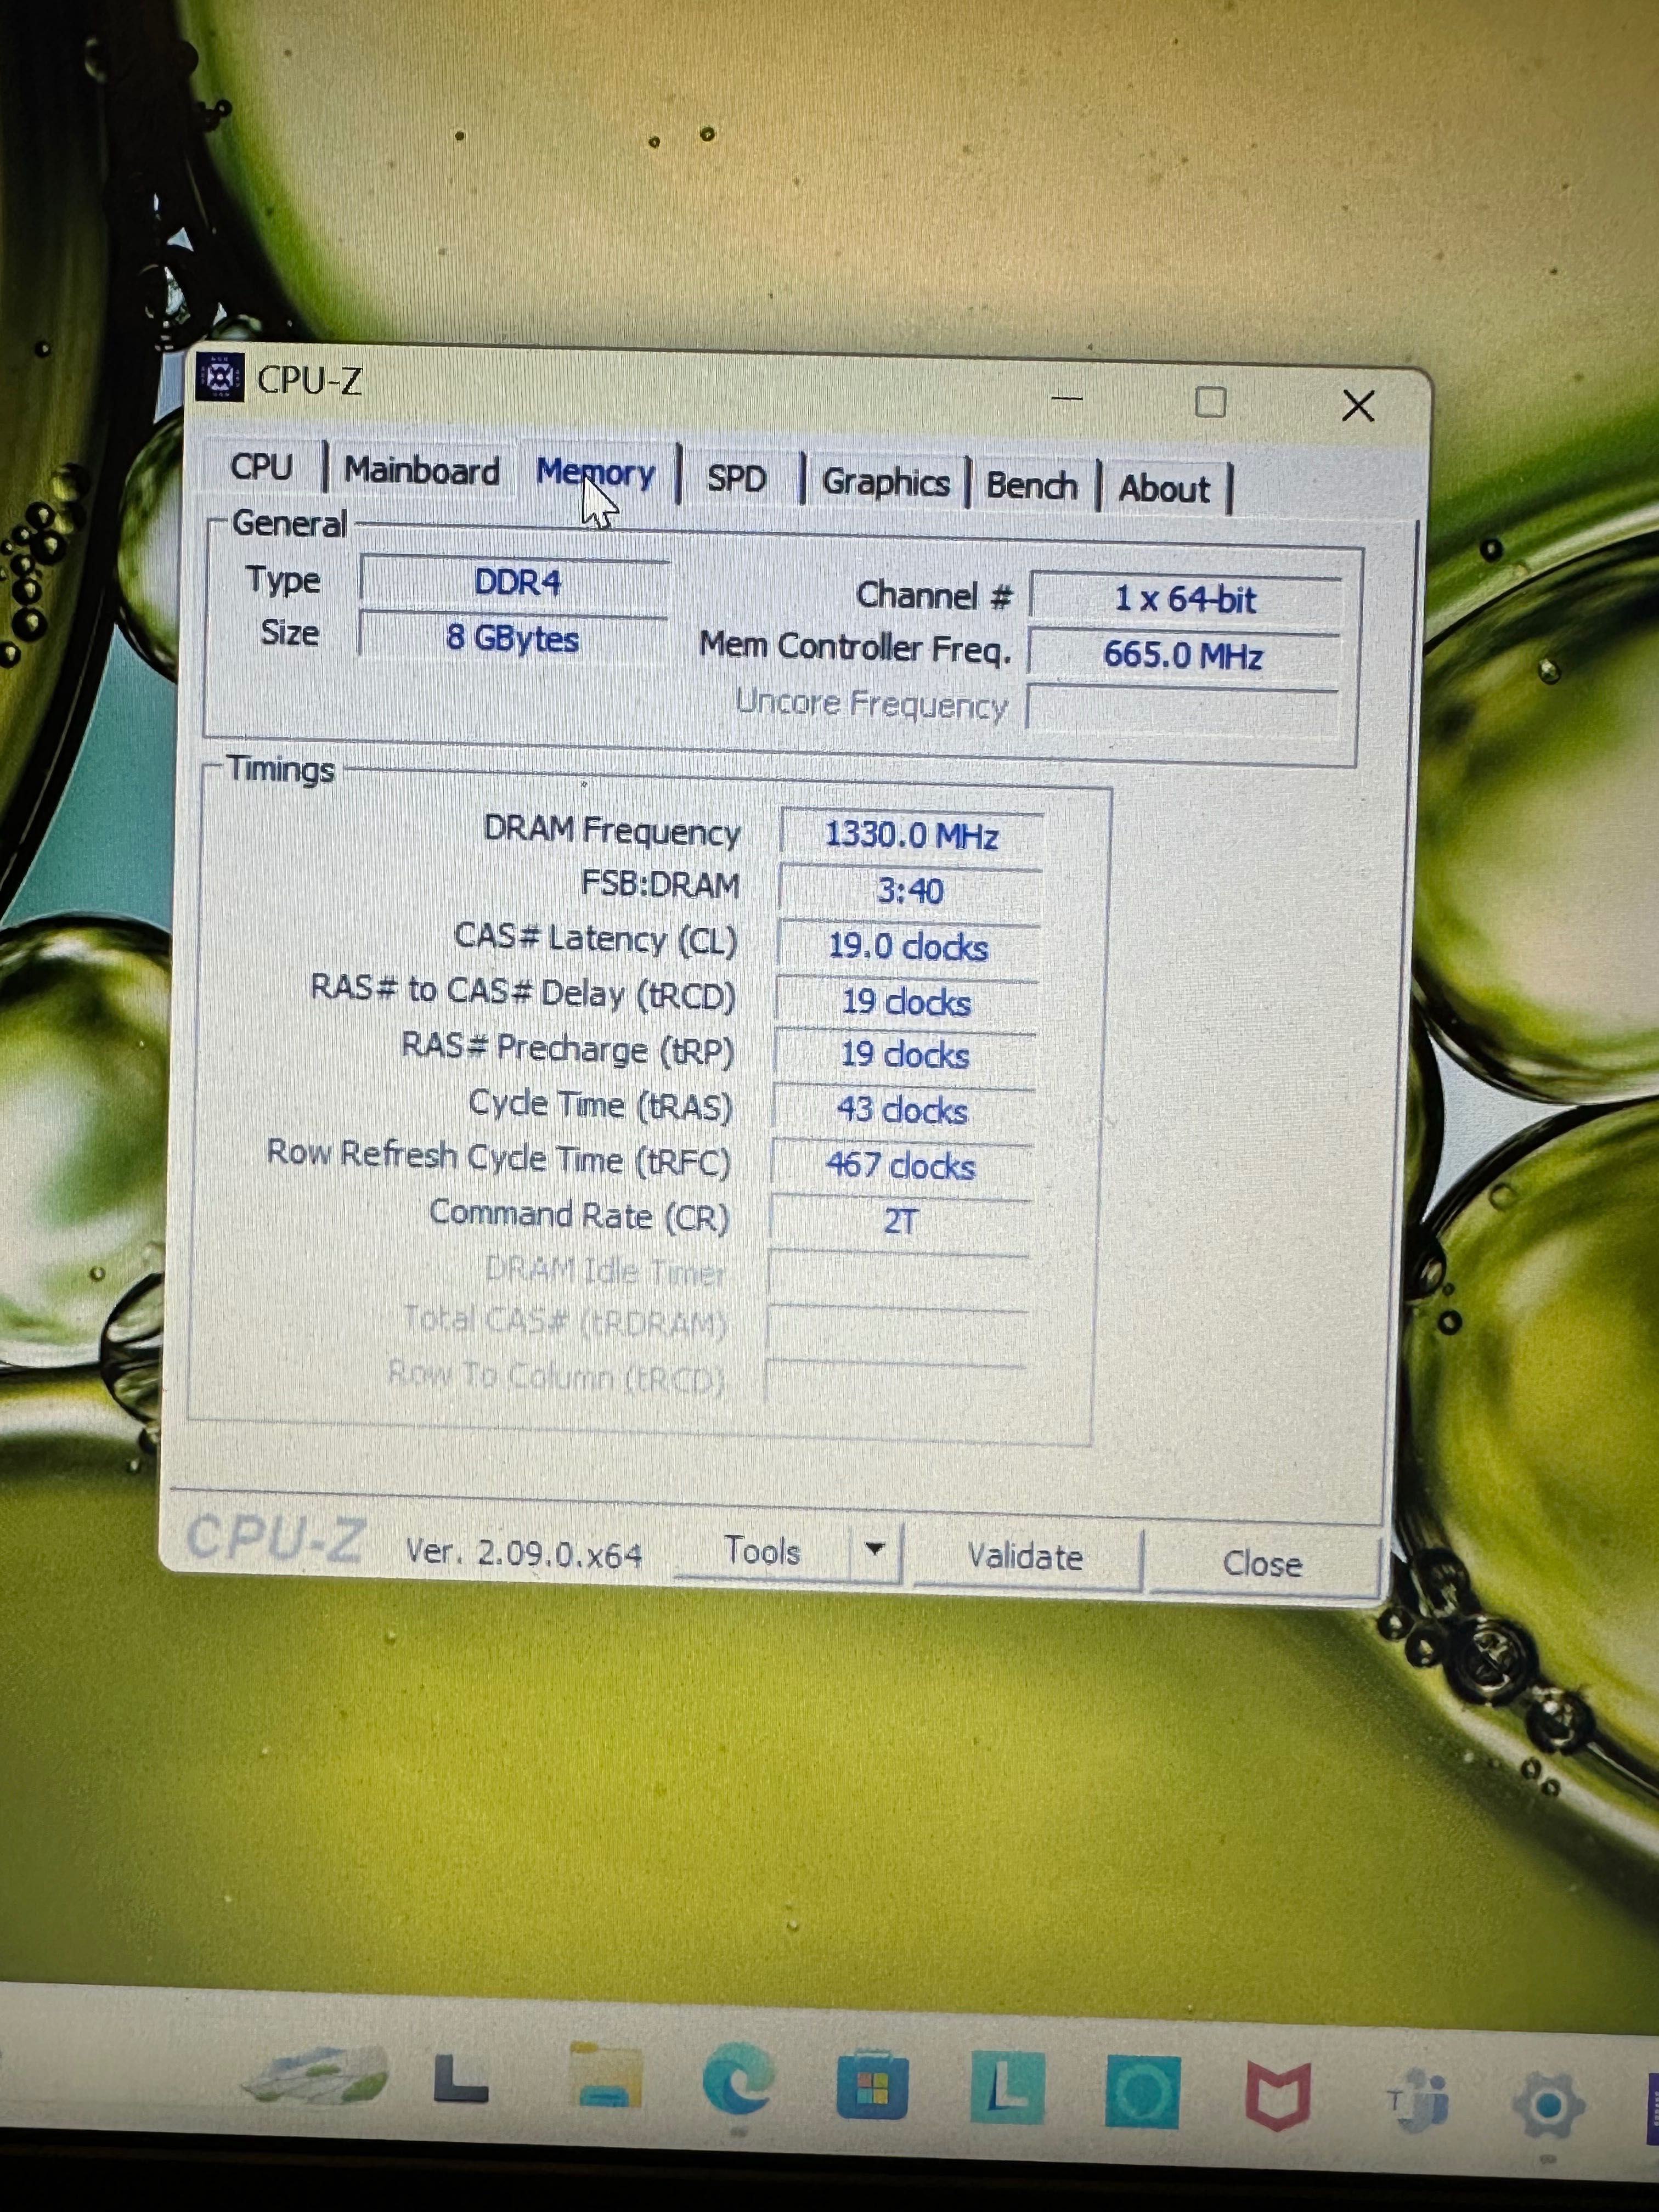Open Settings gear on the taskbar
Viewport: 1659px width, 2212px height.
coord(1548,2105)
